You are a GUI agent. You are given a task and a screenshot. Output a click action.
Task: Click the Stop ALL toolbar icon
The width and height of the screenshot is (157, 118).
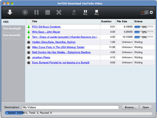(96, 13)
